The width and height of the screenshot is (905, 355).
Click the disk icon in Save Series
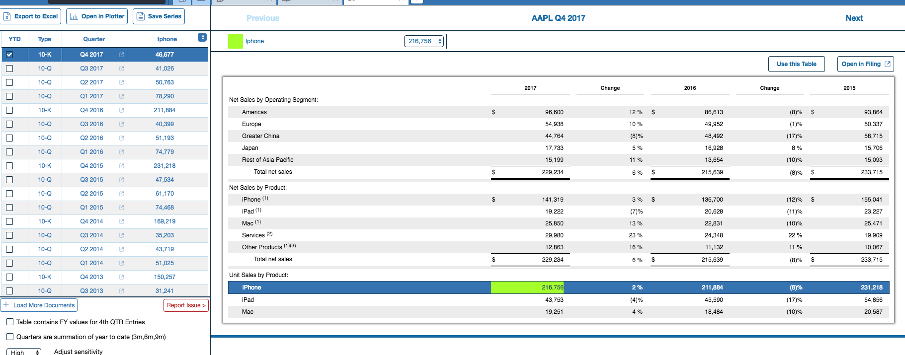click(141, 16)
